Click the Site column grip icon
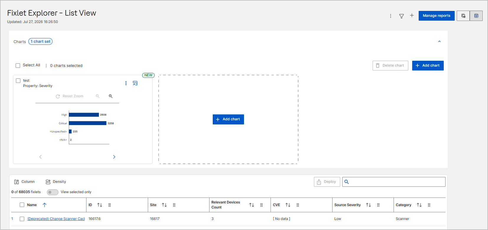This screenshot has width=488, height=230. coord(174,205)
